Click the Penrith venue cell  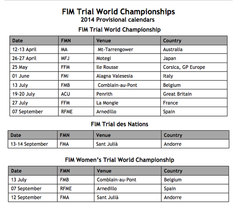pyautogui.click(x=127, y=94)
